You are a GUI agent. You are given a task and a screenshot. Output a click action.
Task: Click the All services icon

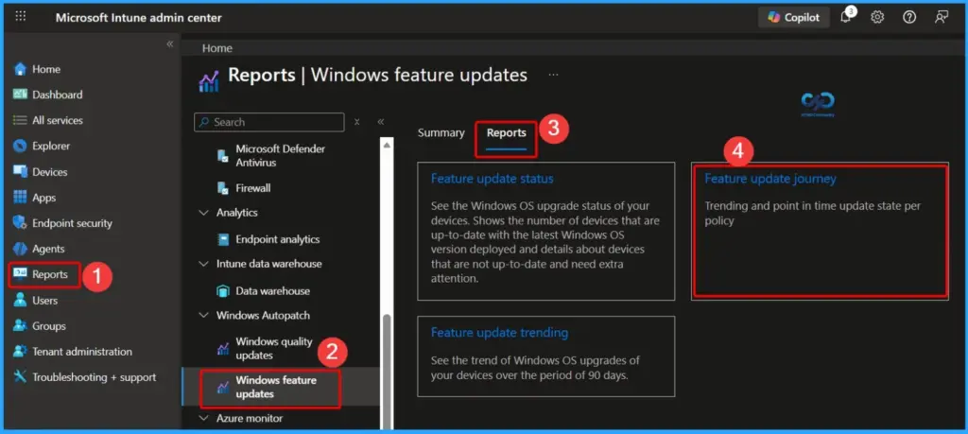21,120
